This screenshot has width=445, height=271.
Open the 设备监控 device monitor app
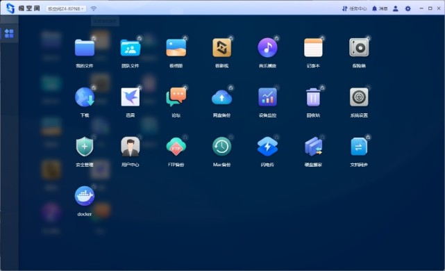(x=267, y=97)
